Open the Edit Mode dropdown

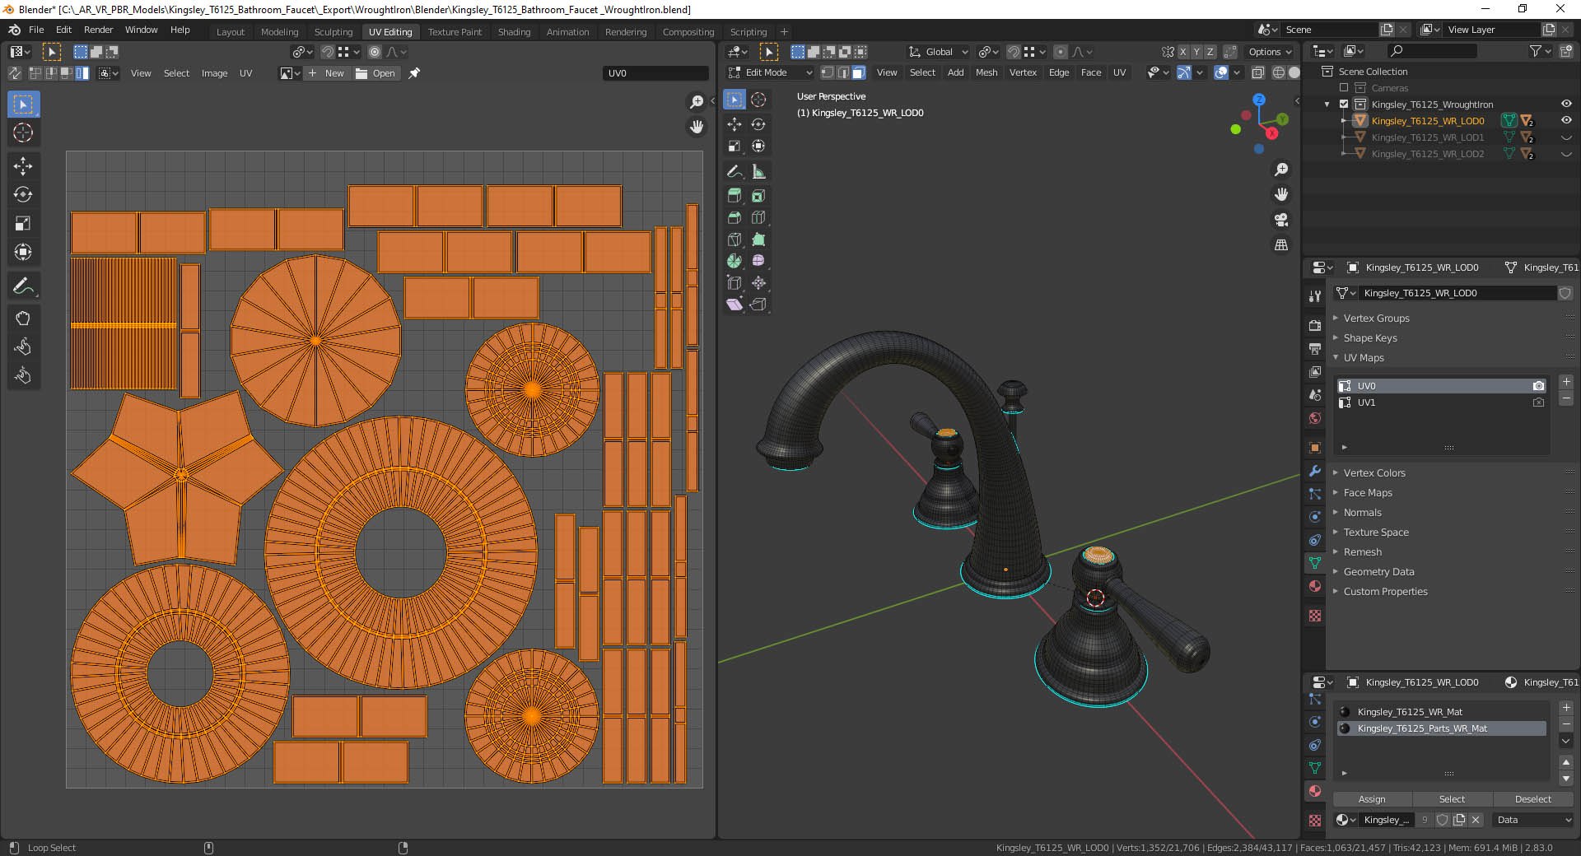[x=770, y=72]
